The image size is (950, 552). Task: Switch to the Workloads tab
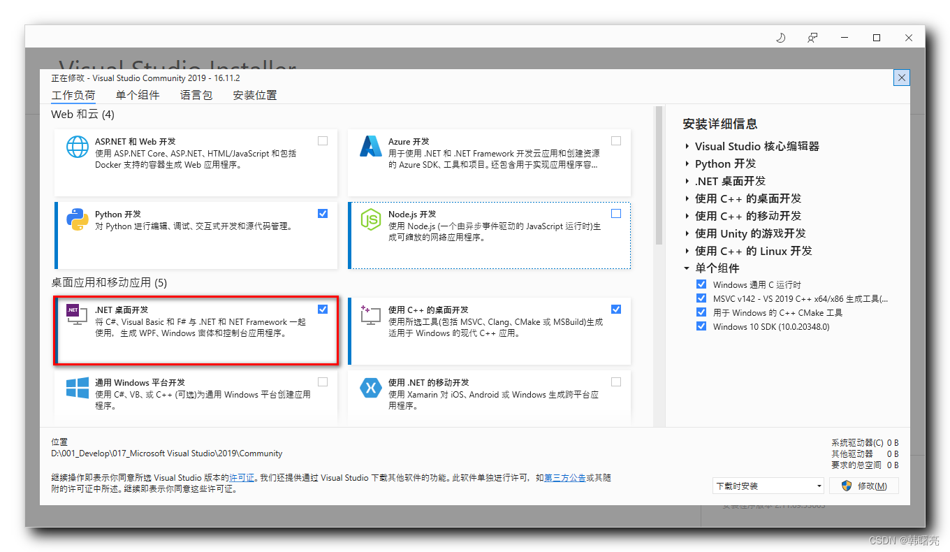pos(73,95)
